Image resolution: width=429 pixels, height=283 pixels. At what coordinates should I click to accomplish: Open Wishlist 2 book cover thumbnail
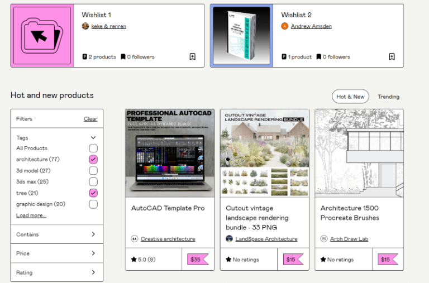pyautogui.click(x=241, y=36)
